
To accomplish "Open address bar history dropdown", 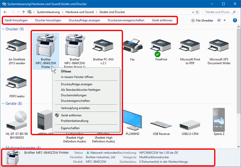I will pyautogui.click(x=192, y=12).
